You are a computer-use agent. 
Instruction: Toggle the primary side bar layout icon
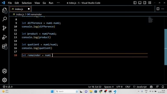[x=135, y=3]
